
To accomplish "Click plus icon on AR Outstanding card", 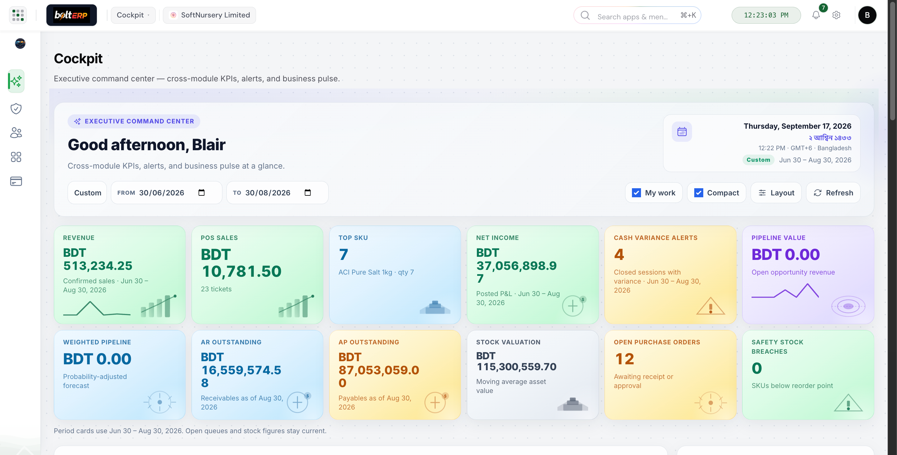I will pos(298,402).
